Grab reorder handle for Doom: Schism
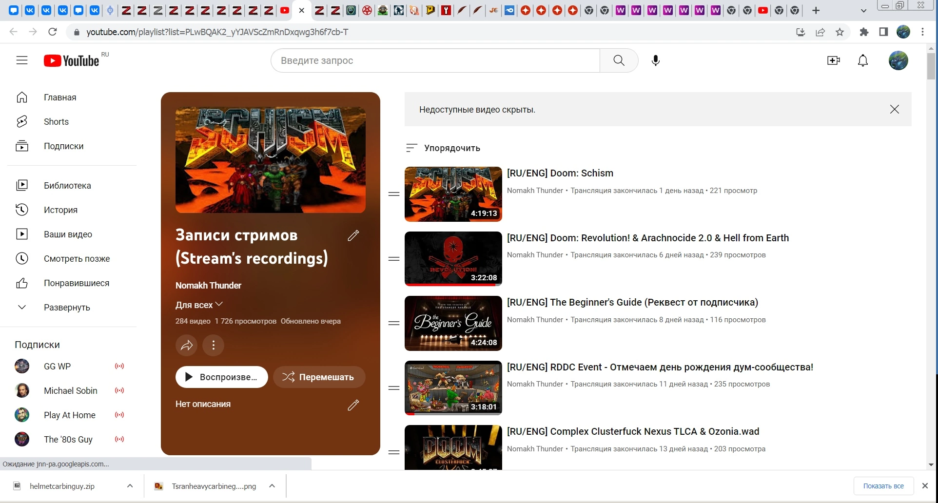This screenshot has width=938, height=503. tap(394, 194)
